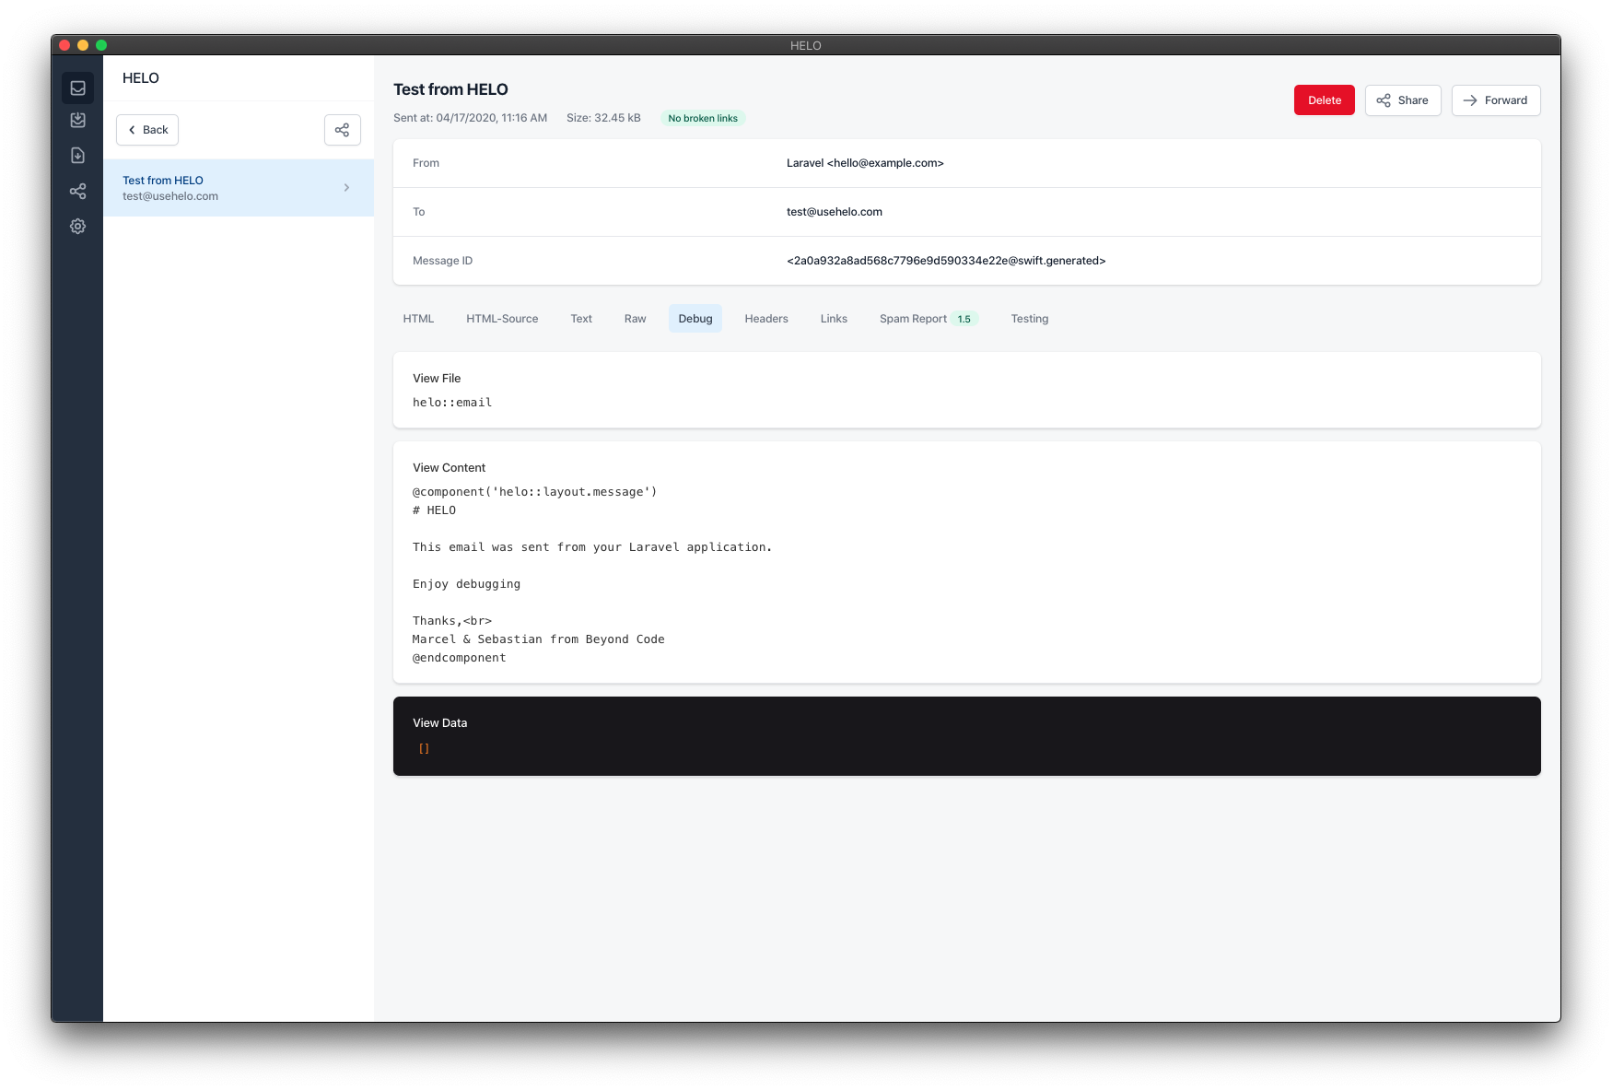Open the Spam Report tab

click(x=929, y=319)
